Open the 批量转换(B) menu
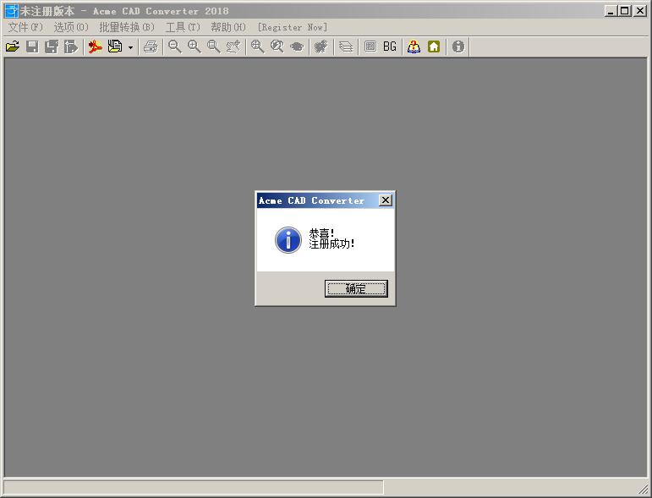652x498 pixels. [127, 27]
